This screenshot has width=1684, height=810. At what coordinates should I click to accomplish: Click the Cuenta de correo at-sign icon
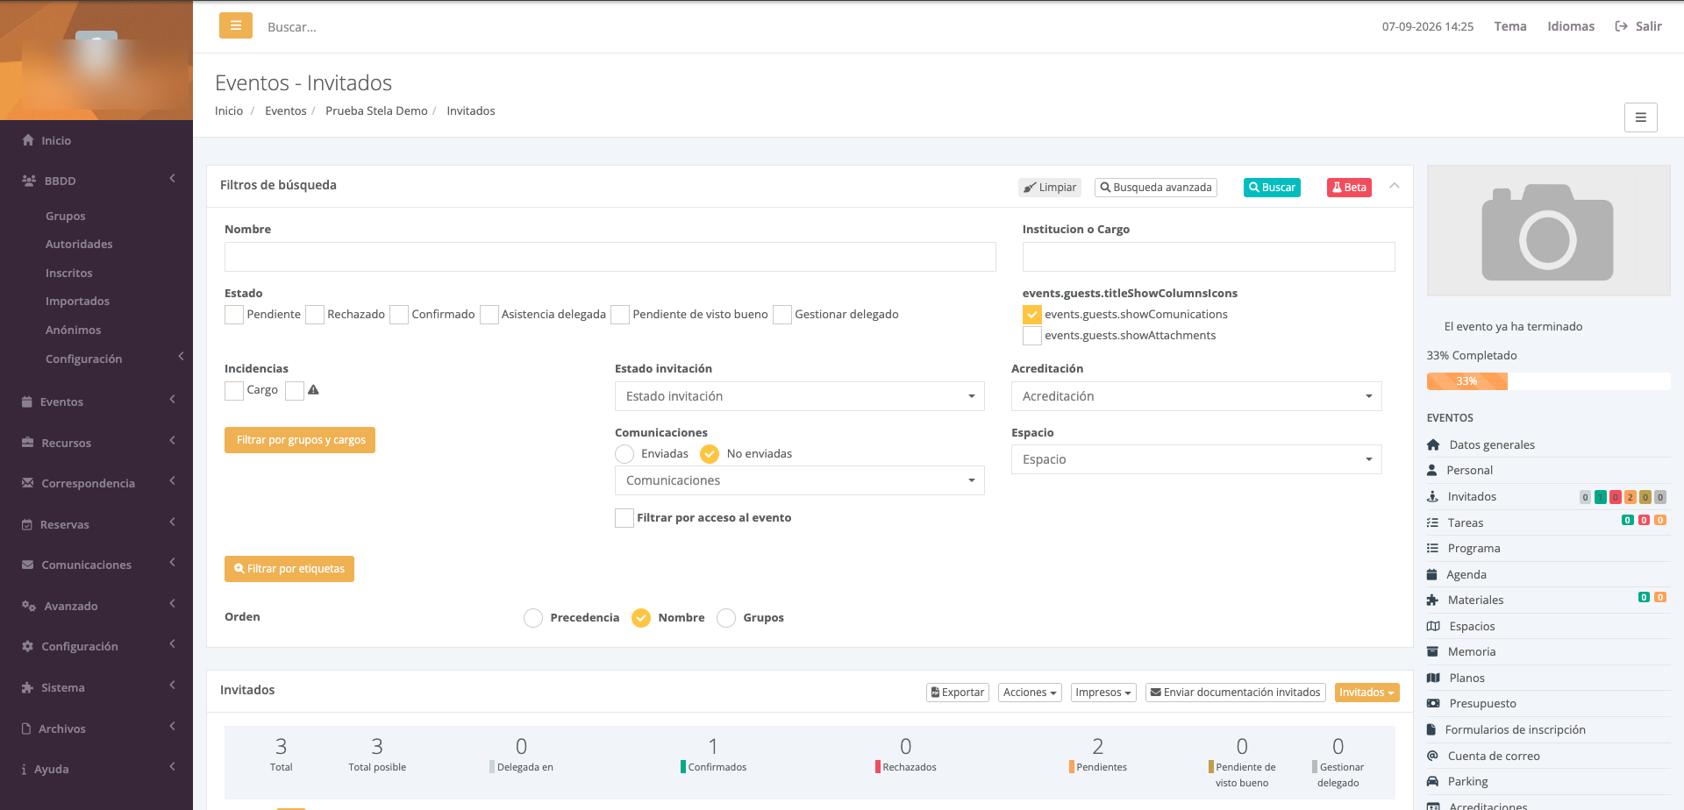pos(1432,756)
